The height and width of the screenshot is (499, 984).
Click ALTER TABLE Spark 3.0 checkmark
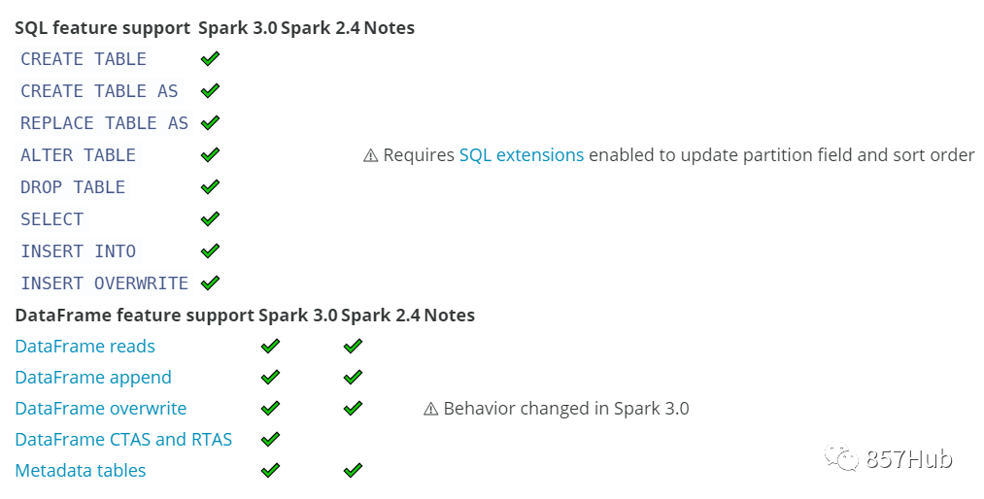[x=210, y=155]
